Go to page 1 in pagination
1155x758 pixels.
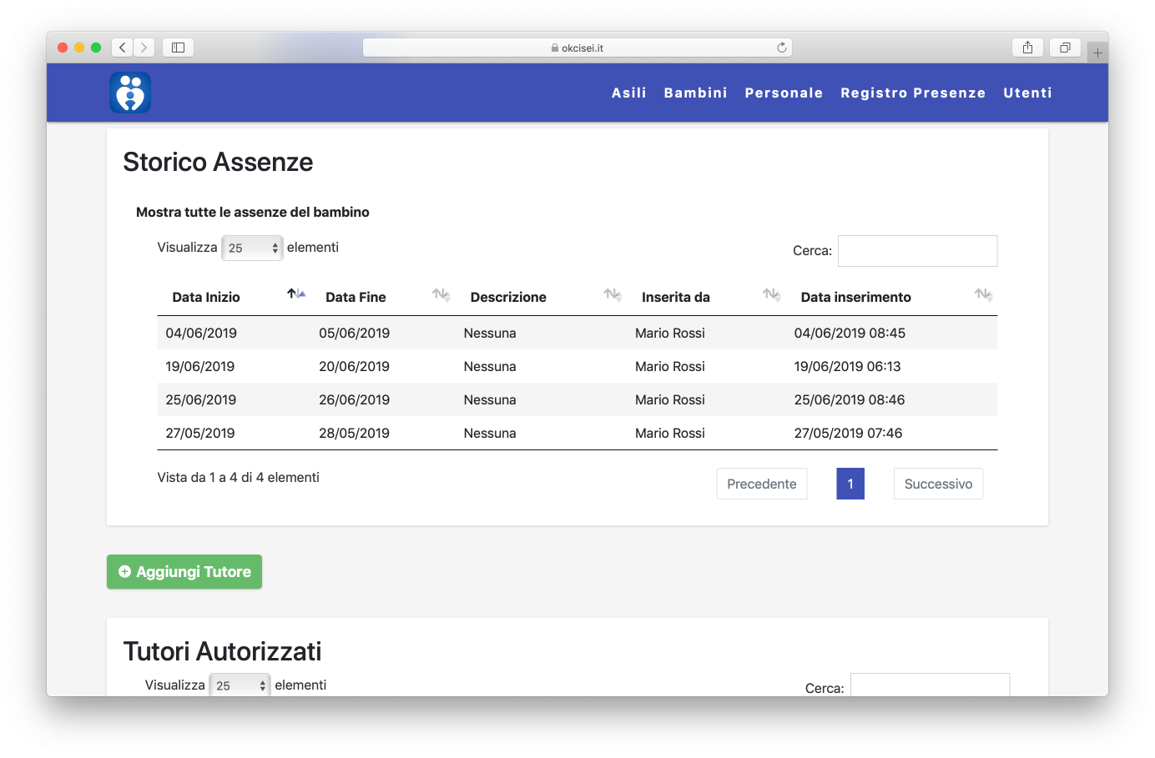[x=850, y=484]
